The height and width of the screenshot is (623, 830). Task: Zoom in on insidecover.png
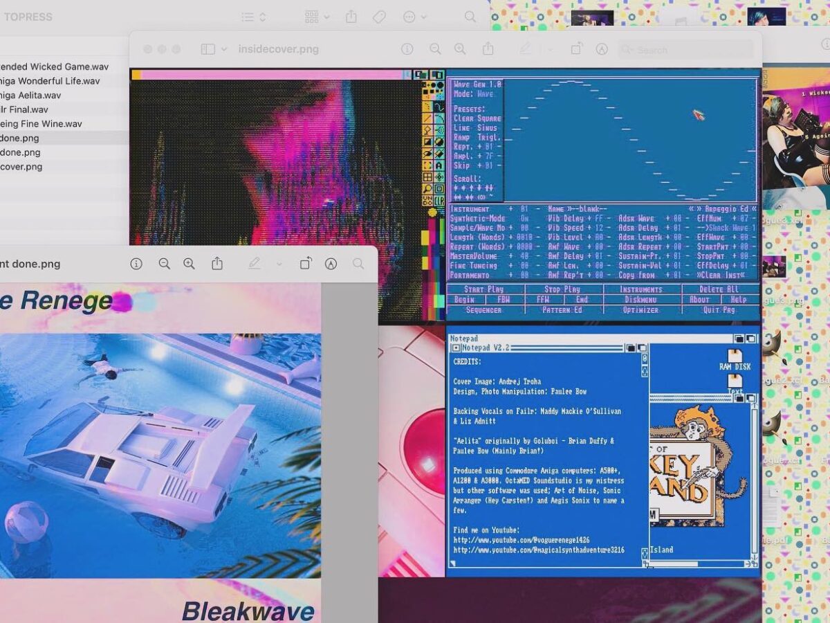pyautogui.click(x=460, y=49)
